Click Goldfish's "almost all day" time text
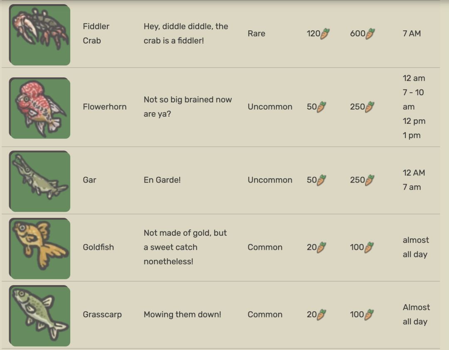The width and height of the screenshot is (449, 350). pos(415,247)
